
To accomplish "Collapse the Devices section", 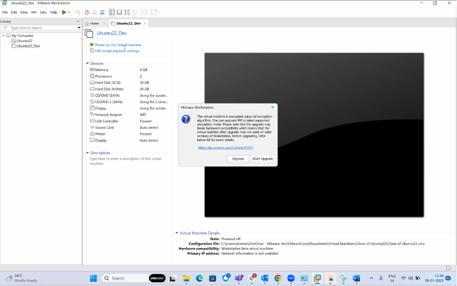I will (87, 64).
